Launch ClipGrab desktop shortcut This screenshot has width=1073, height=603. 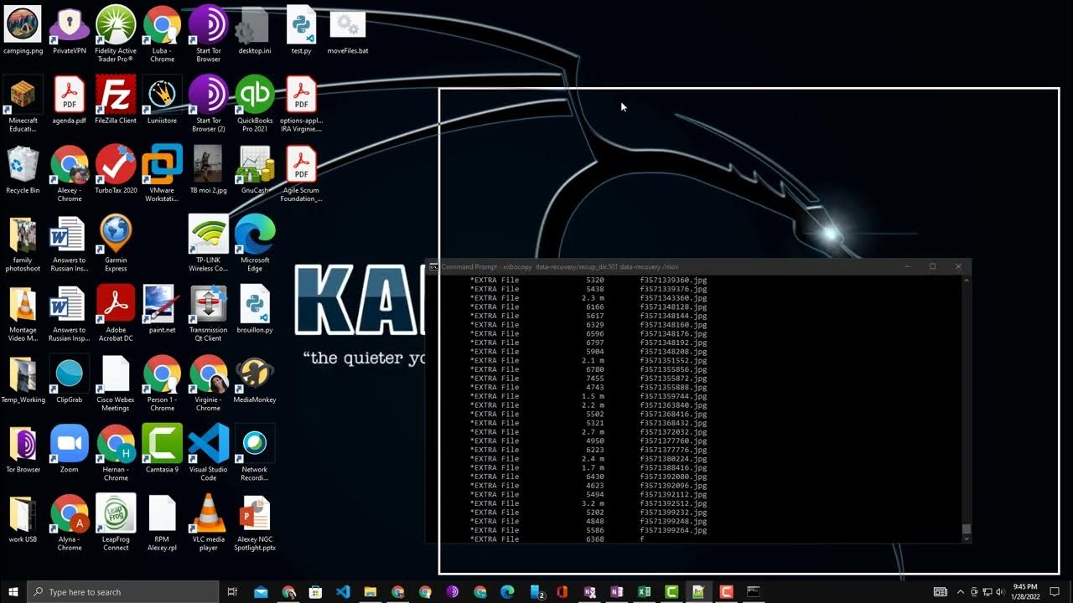pyautogui.click(x=70, y=380)
